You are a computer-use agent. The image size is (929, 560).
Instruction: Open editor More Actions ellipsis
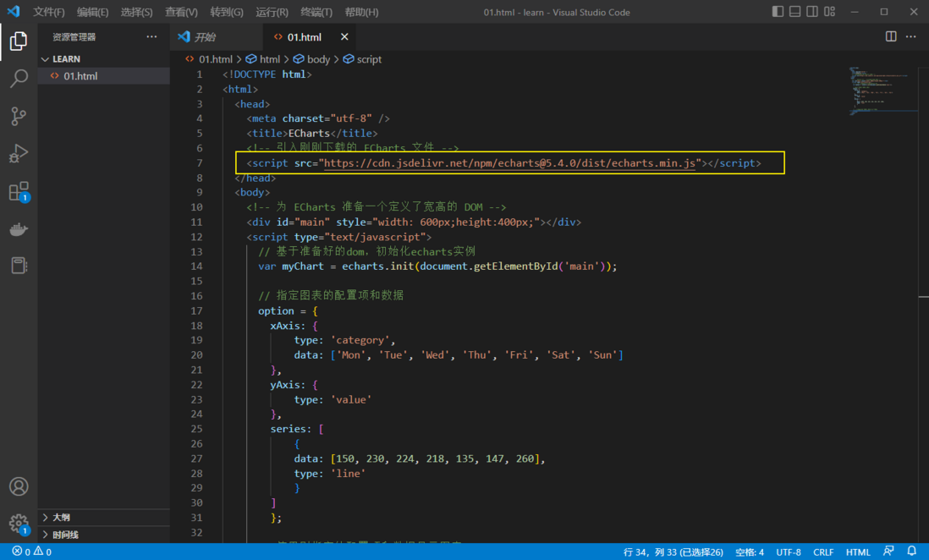click(910, 36)
